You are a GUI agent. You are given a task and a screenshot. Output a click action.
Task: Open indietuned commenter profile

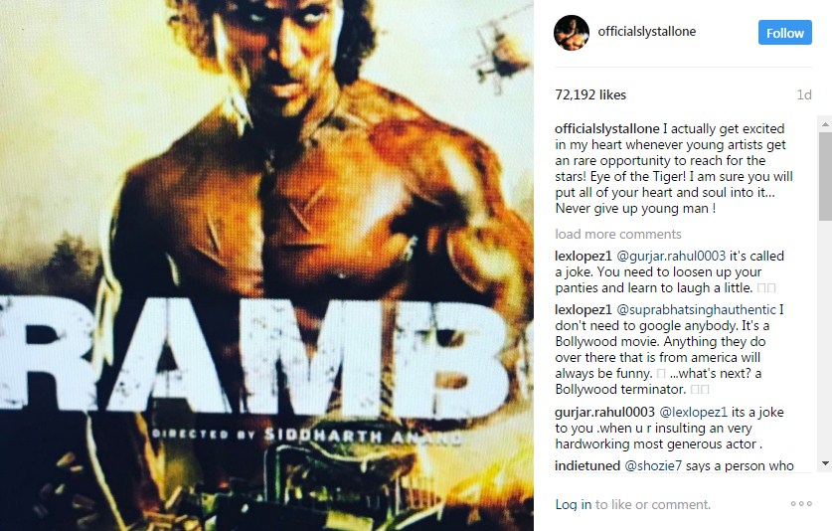click(587, 465)
